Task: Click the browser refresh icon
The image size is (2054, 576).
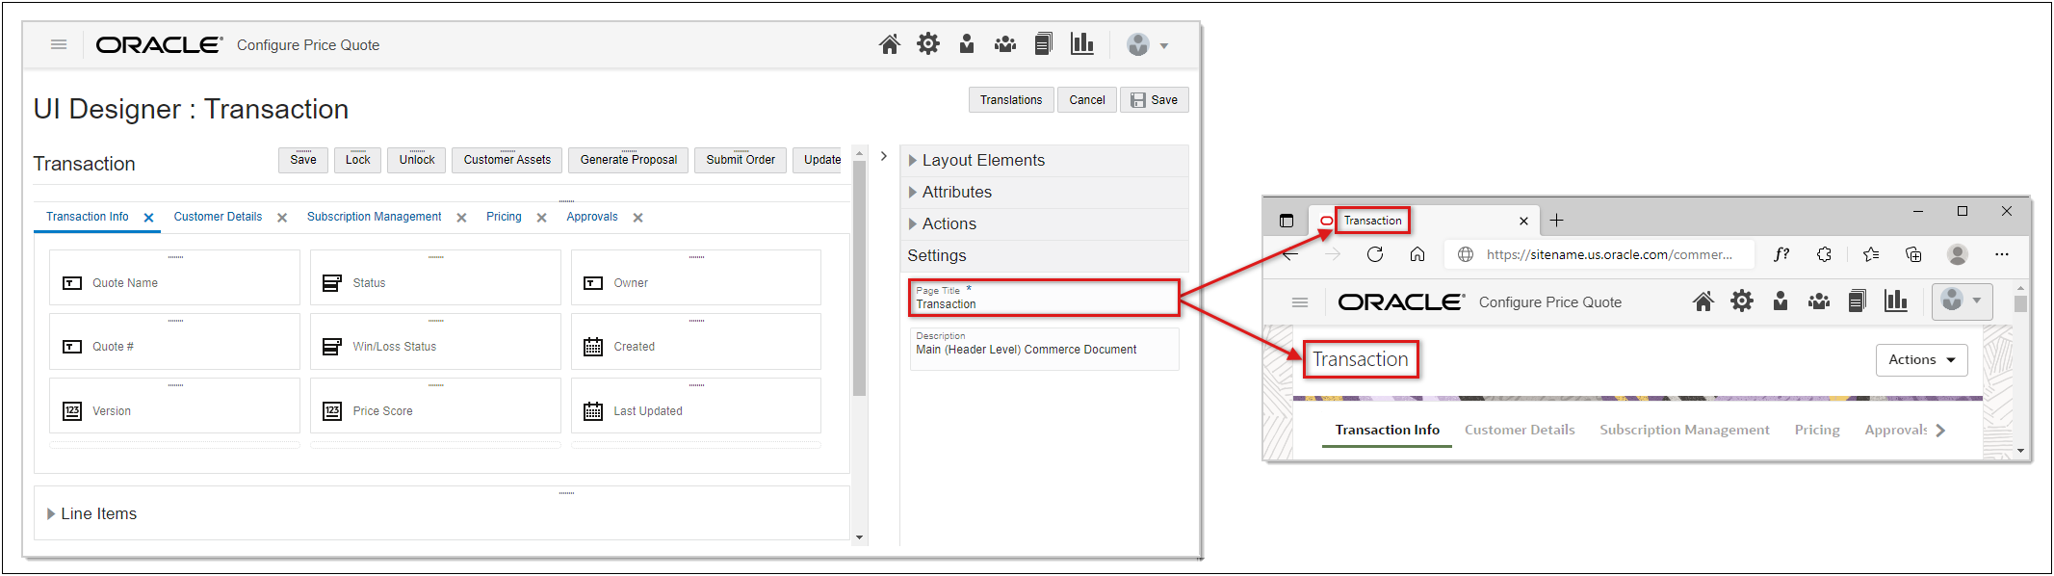Action: pos(1375,254)
